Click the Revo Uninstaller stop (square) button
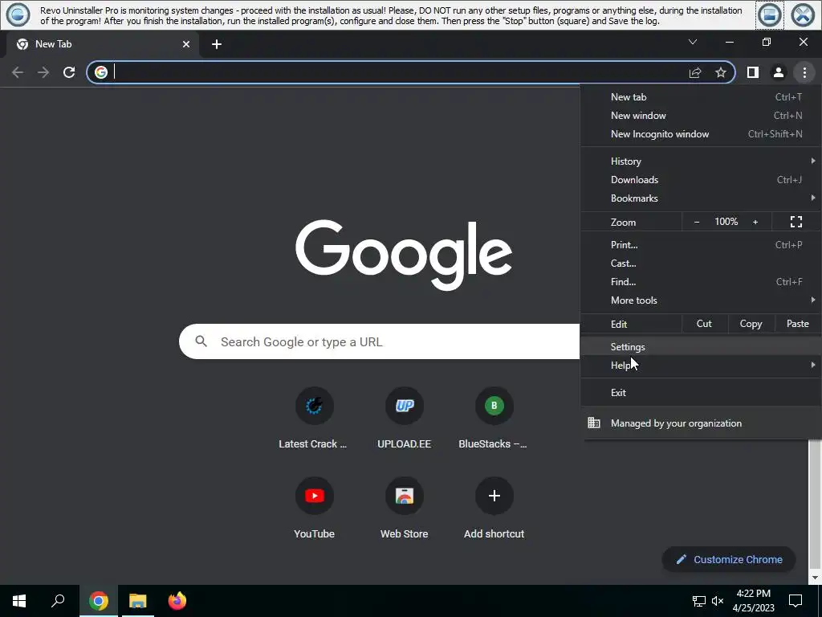Image resolution: width=822 pixels, height=617 pixels. tap(770, 14)
